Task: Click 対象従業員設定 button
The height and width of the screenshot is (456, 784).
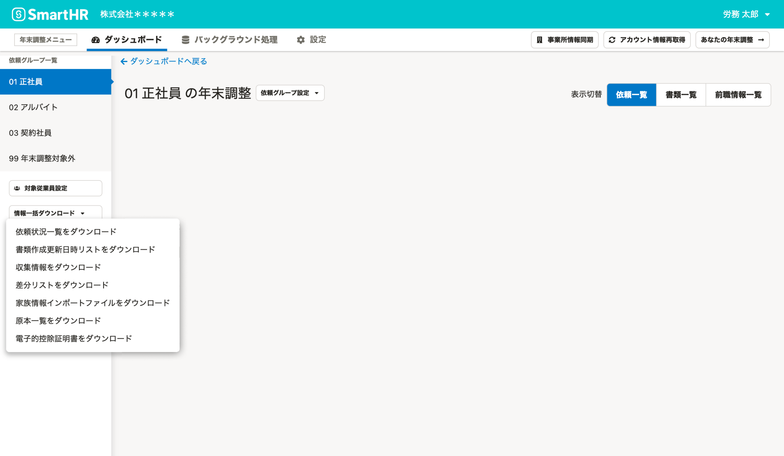Action: pyautogui.click(x=56, y=188)
